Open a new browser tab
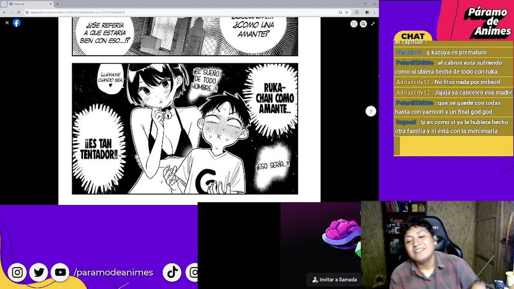Image resolution: width=514 pixels, height=289 pixels. (x=58, y=4)
